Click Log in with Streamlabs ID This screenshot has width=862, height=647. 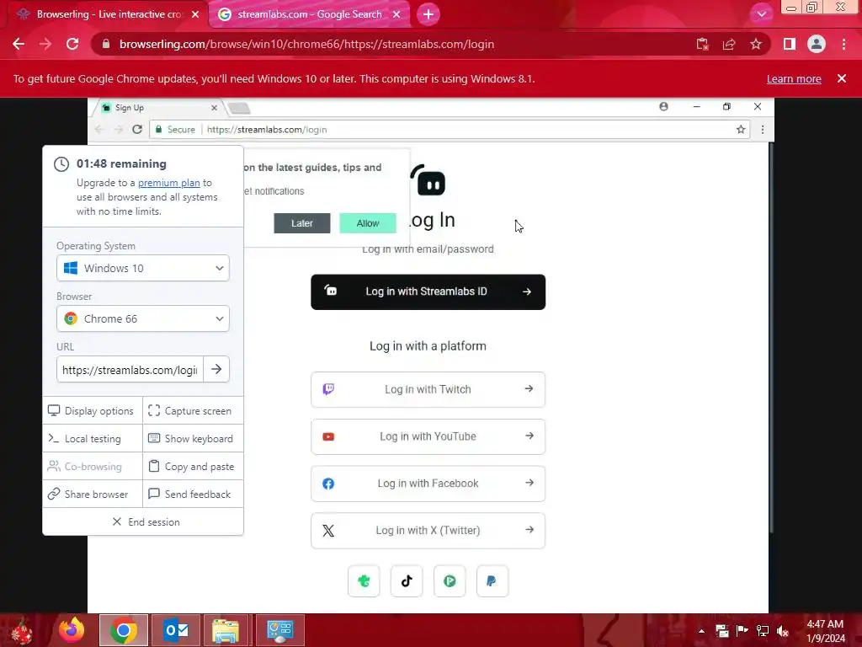[428, 292]
